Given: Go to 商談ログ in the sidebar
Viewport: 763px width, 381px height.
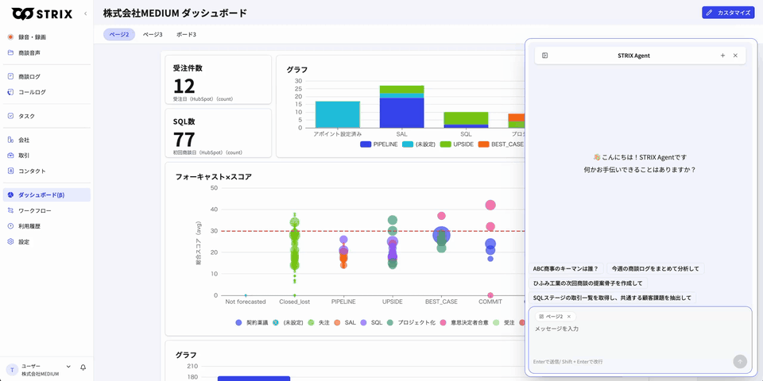Looking at the screenshot, I should coord(47,76).
